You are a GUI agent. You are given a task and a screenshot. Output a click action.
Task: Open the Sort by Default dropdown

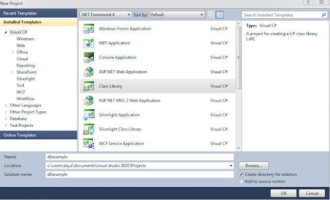[177, 15]
